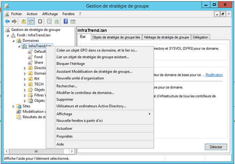235x164 pixels.
Task: Select the Share GPO link in tree
Action: [x=38, y=62]
